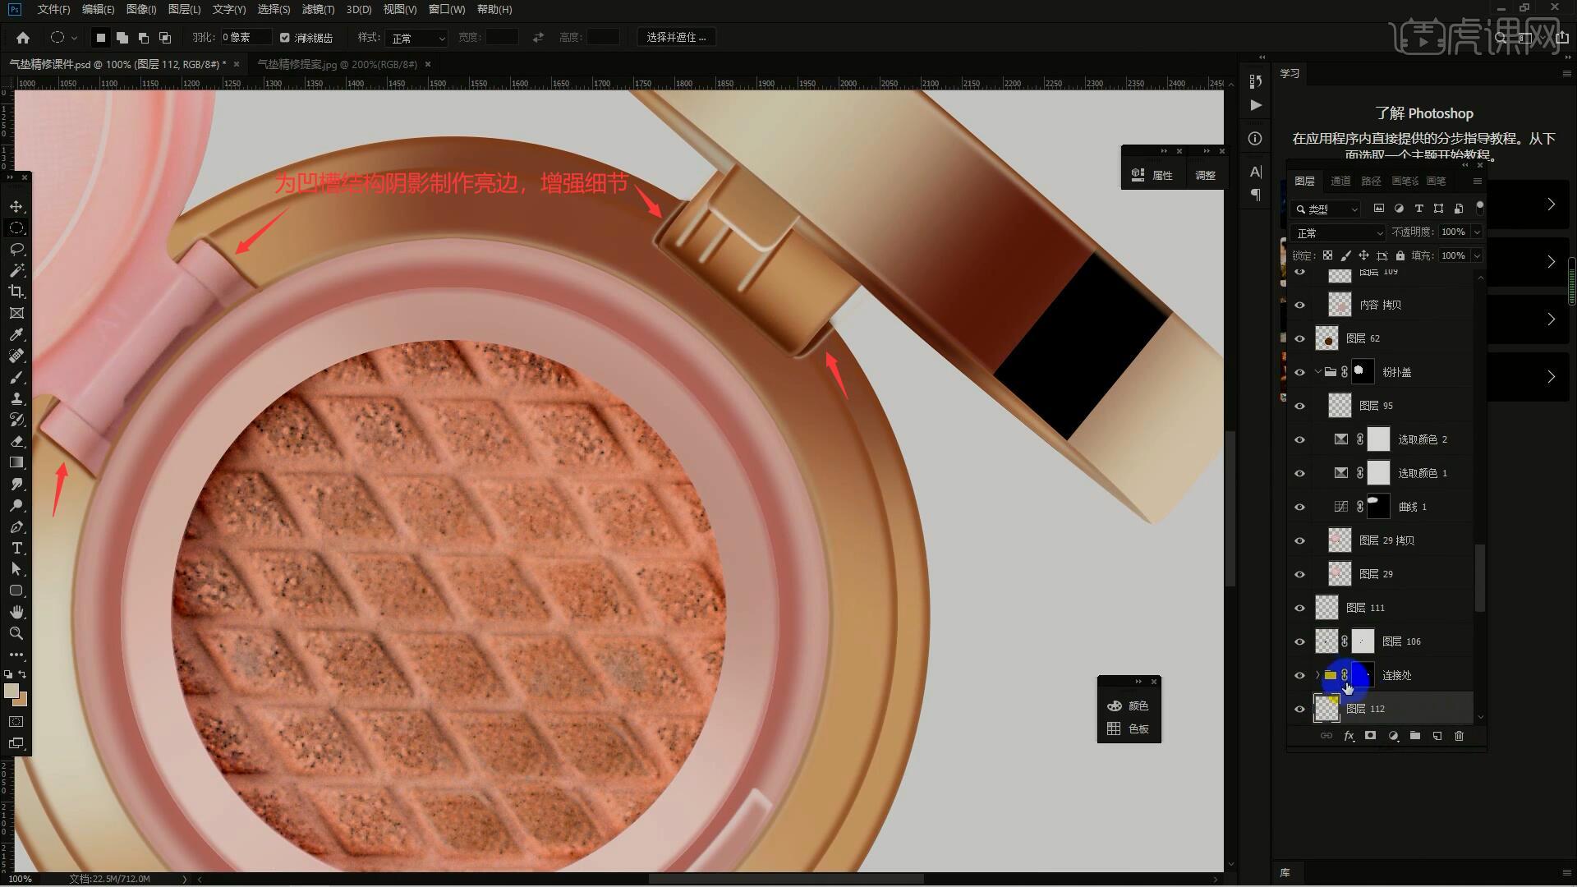Screen dimensions: 1577x887
Task: Create a new group folder icon
Action: [x=1414, y=736]
